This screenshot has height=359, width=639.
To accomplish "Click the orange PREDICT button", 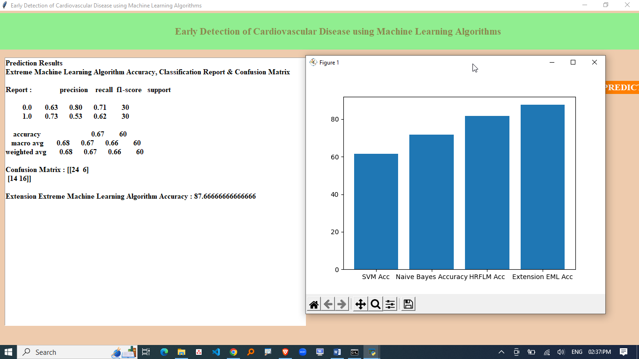I will [x=622, y=87].
